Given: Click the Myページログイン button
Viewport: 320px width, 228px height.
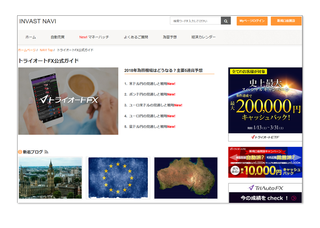Looking at the screenshot, I should (252, 21).
